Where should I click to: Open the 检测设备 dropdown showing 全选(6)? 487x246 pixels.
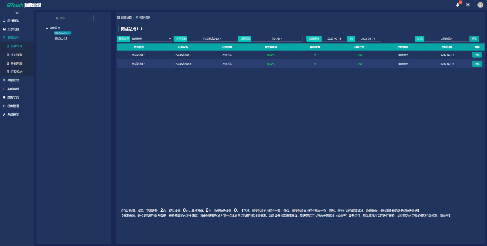[277, 39]
